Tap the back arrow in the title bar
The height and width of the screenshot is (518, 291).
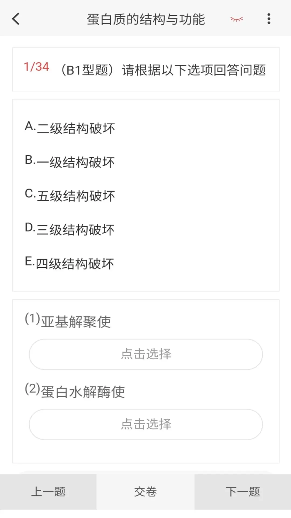point(15,19)
